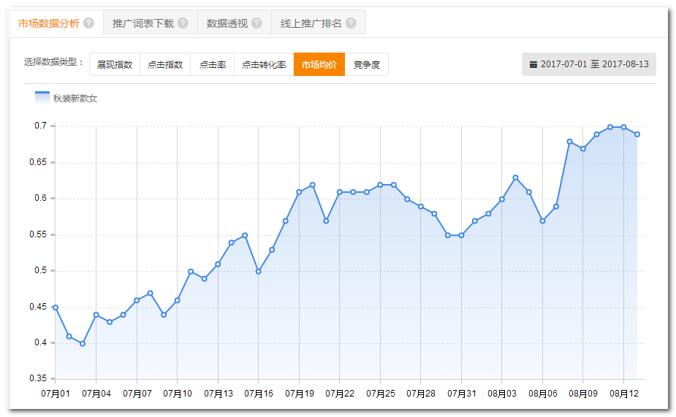Click the 0.55 y-axis label
This screenshot has width=676, height=417.
click(x=38, y=234)
